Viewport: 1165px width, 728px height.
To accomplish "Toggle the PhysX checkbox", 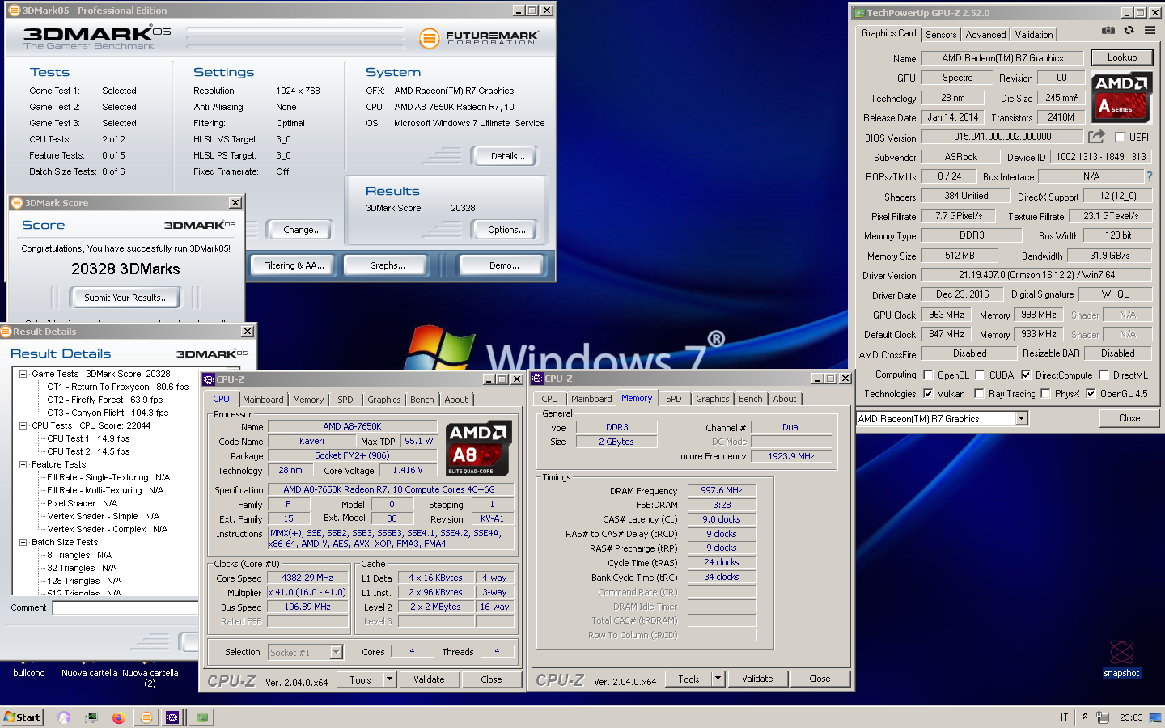I will click(x=1045, y=394).
